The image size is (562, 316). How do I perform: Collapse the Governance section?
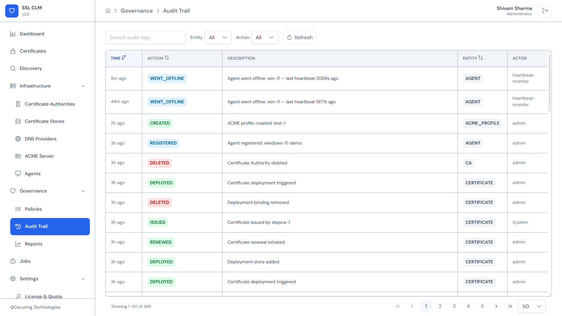83,191
